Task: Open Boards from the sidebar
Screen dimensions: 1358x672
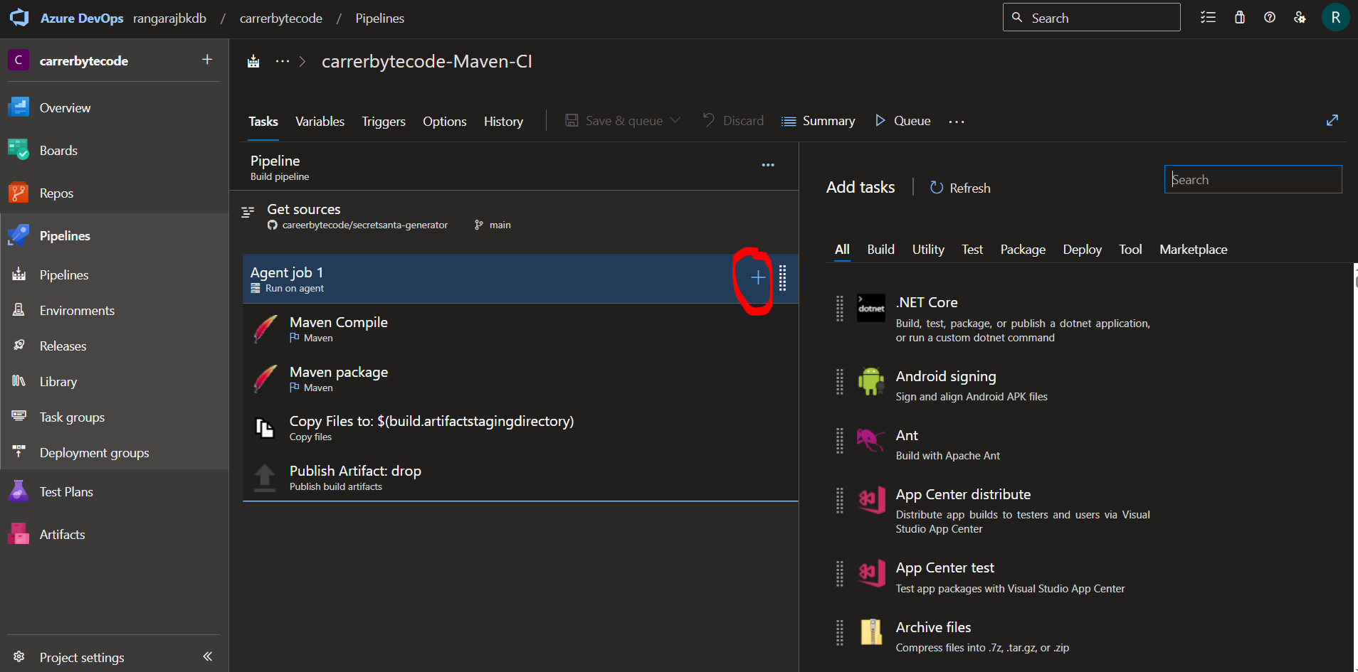Action: (x=59, y=150)
